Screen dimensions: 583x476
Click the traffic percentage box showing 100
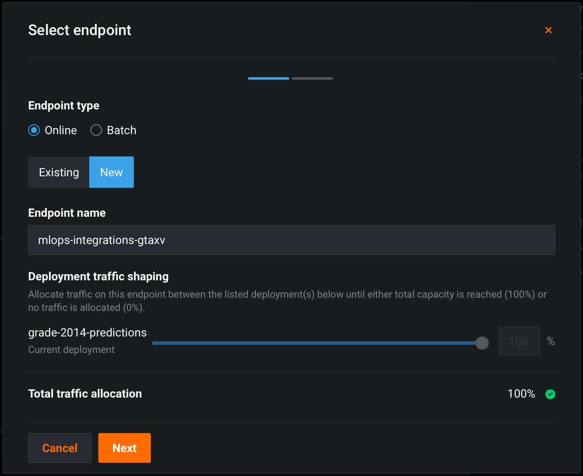[519, 341]
